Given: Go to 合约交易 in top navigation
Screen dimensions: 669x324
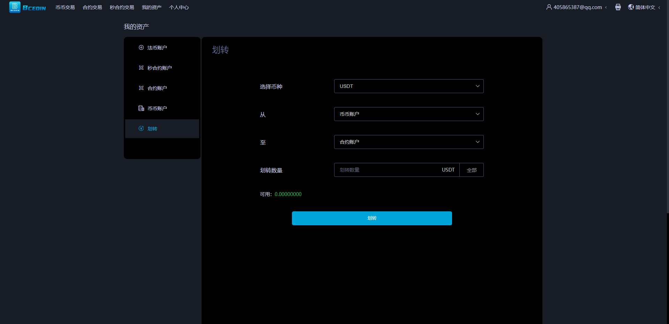Looking at the screenshot, I should (x=92, y=7).
